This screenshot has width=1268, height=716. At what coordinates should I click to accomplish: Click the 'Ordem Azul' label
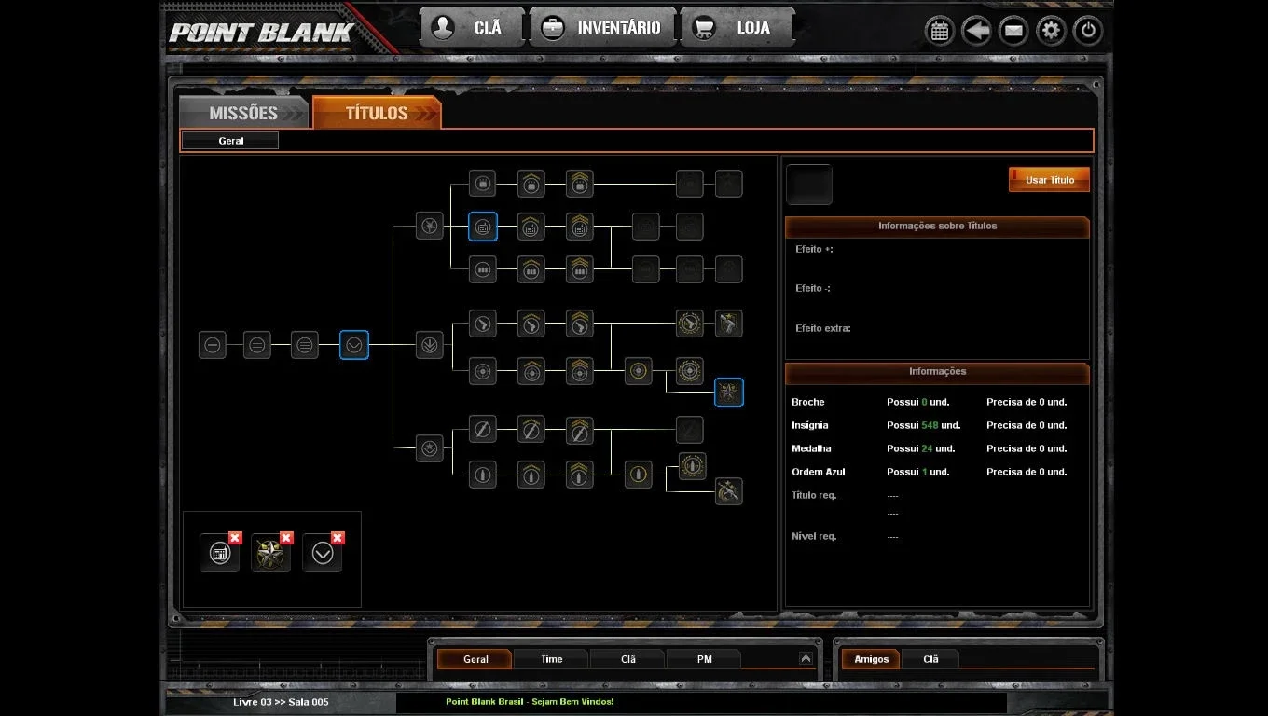click(819, 472)
